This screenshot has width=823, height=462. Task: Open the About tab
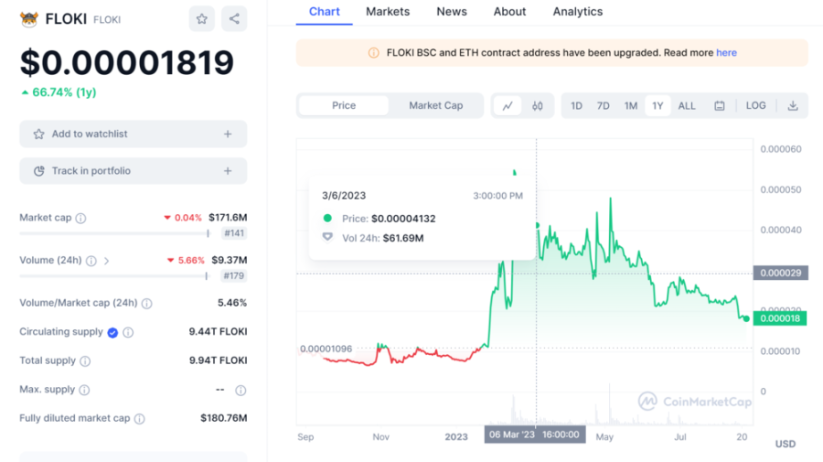tap(509, 12)
